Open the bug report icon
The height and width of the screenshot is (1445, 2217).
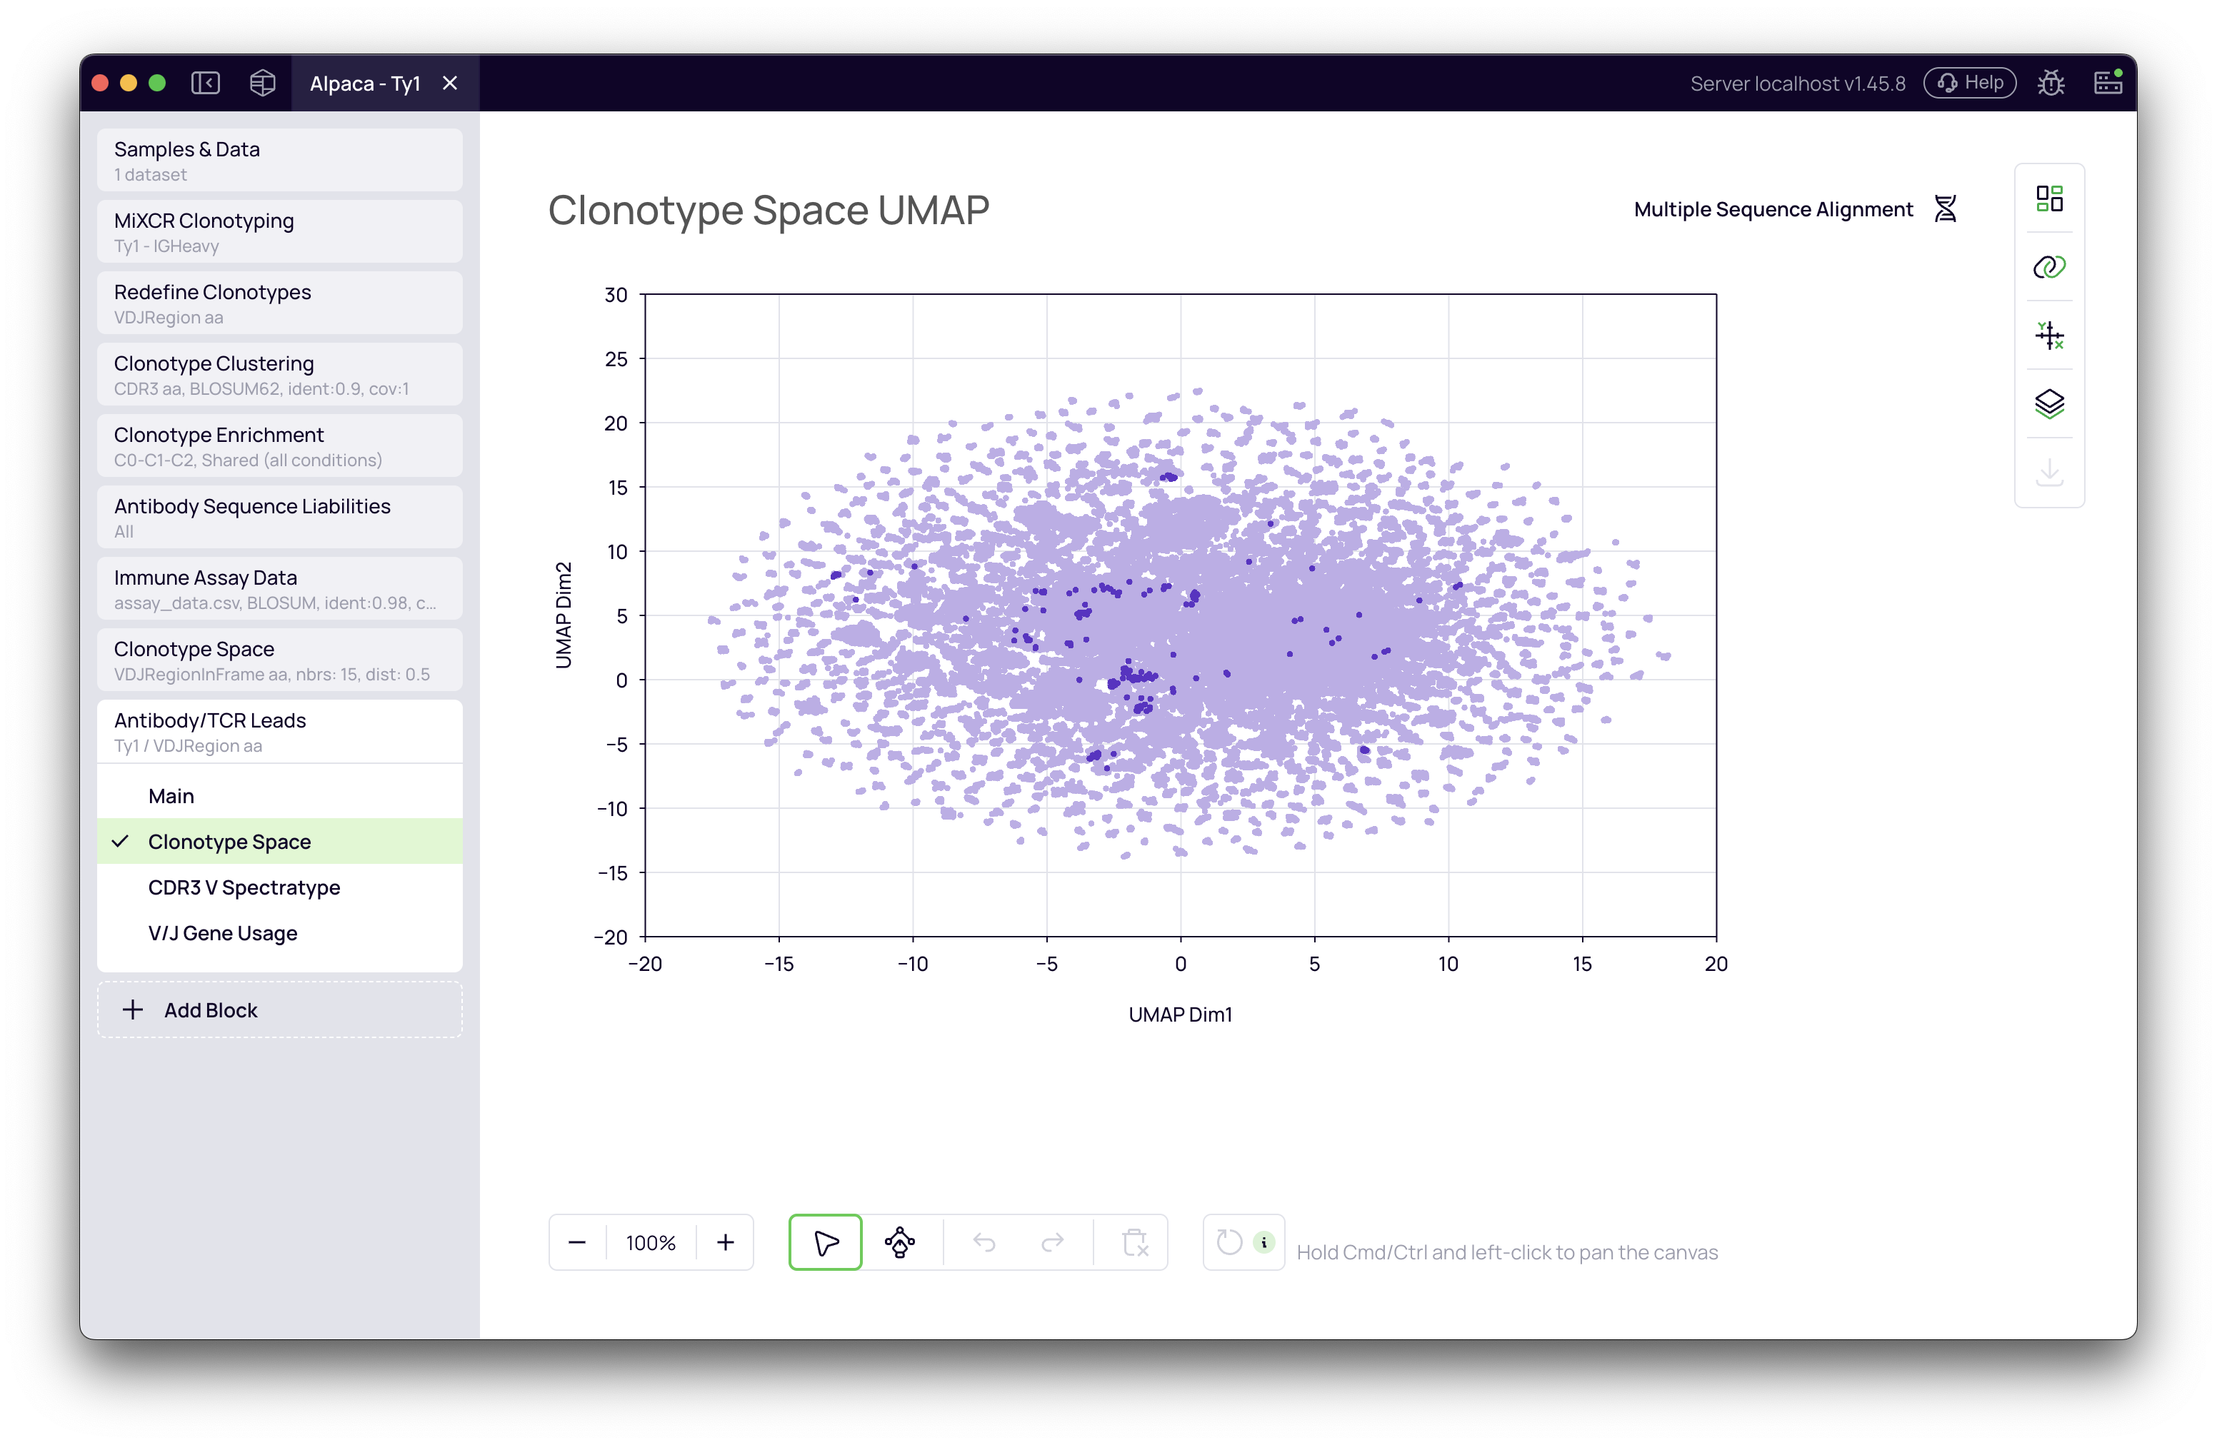2051,84
